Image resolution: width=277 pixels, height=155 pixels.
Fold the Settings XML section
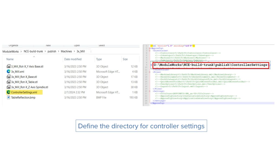point(150,91)
